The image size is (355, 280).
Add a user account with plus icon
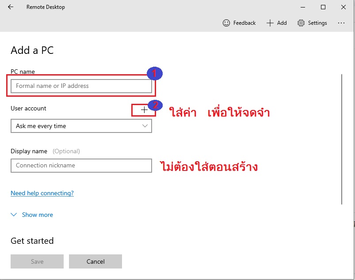point(144,110)
